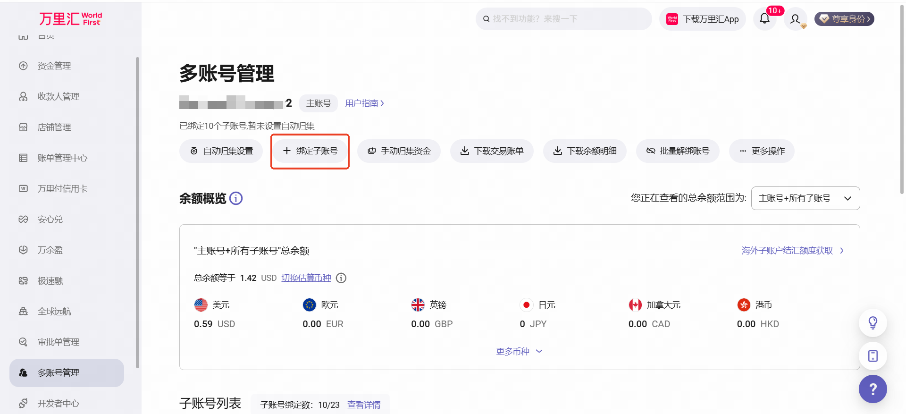Click the floating lightbulb tips icon
906x414 pixels.
click(872, 323)
